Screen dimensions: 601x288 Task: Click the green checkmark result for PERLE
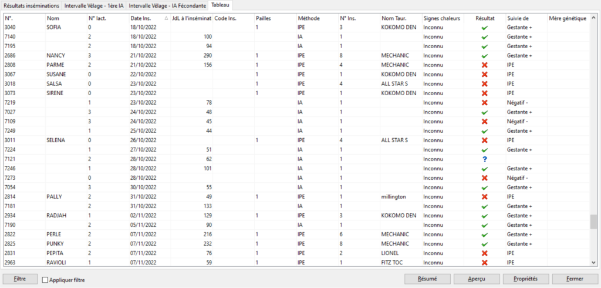(484, 235)
